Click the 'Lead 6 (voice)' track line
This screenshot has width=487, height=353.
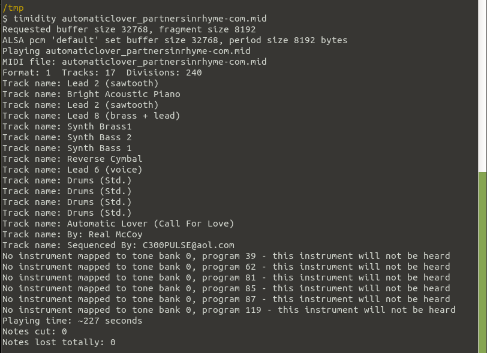pos(72,170)
